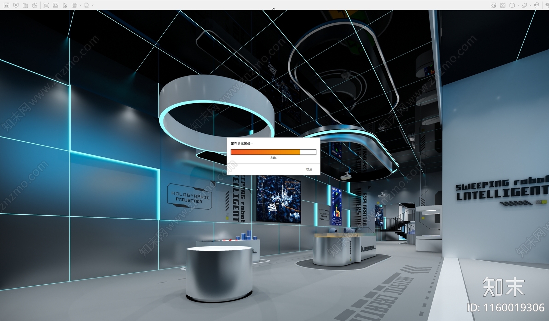Collapse the toolbar with the center chevron
Image resolution: width=549 pixels, height=321 pixels.
pyautogui.click(x=273, y=9)
